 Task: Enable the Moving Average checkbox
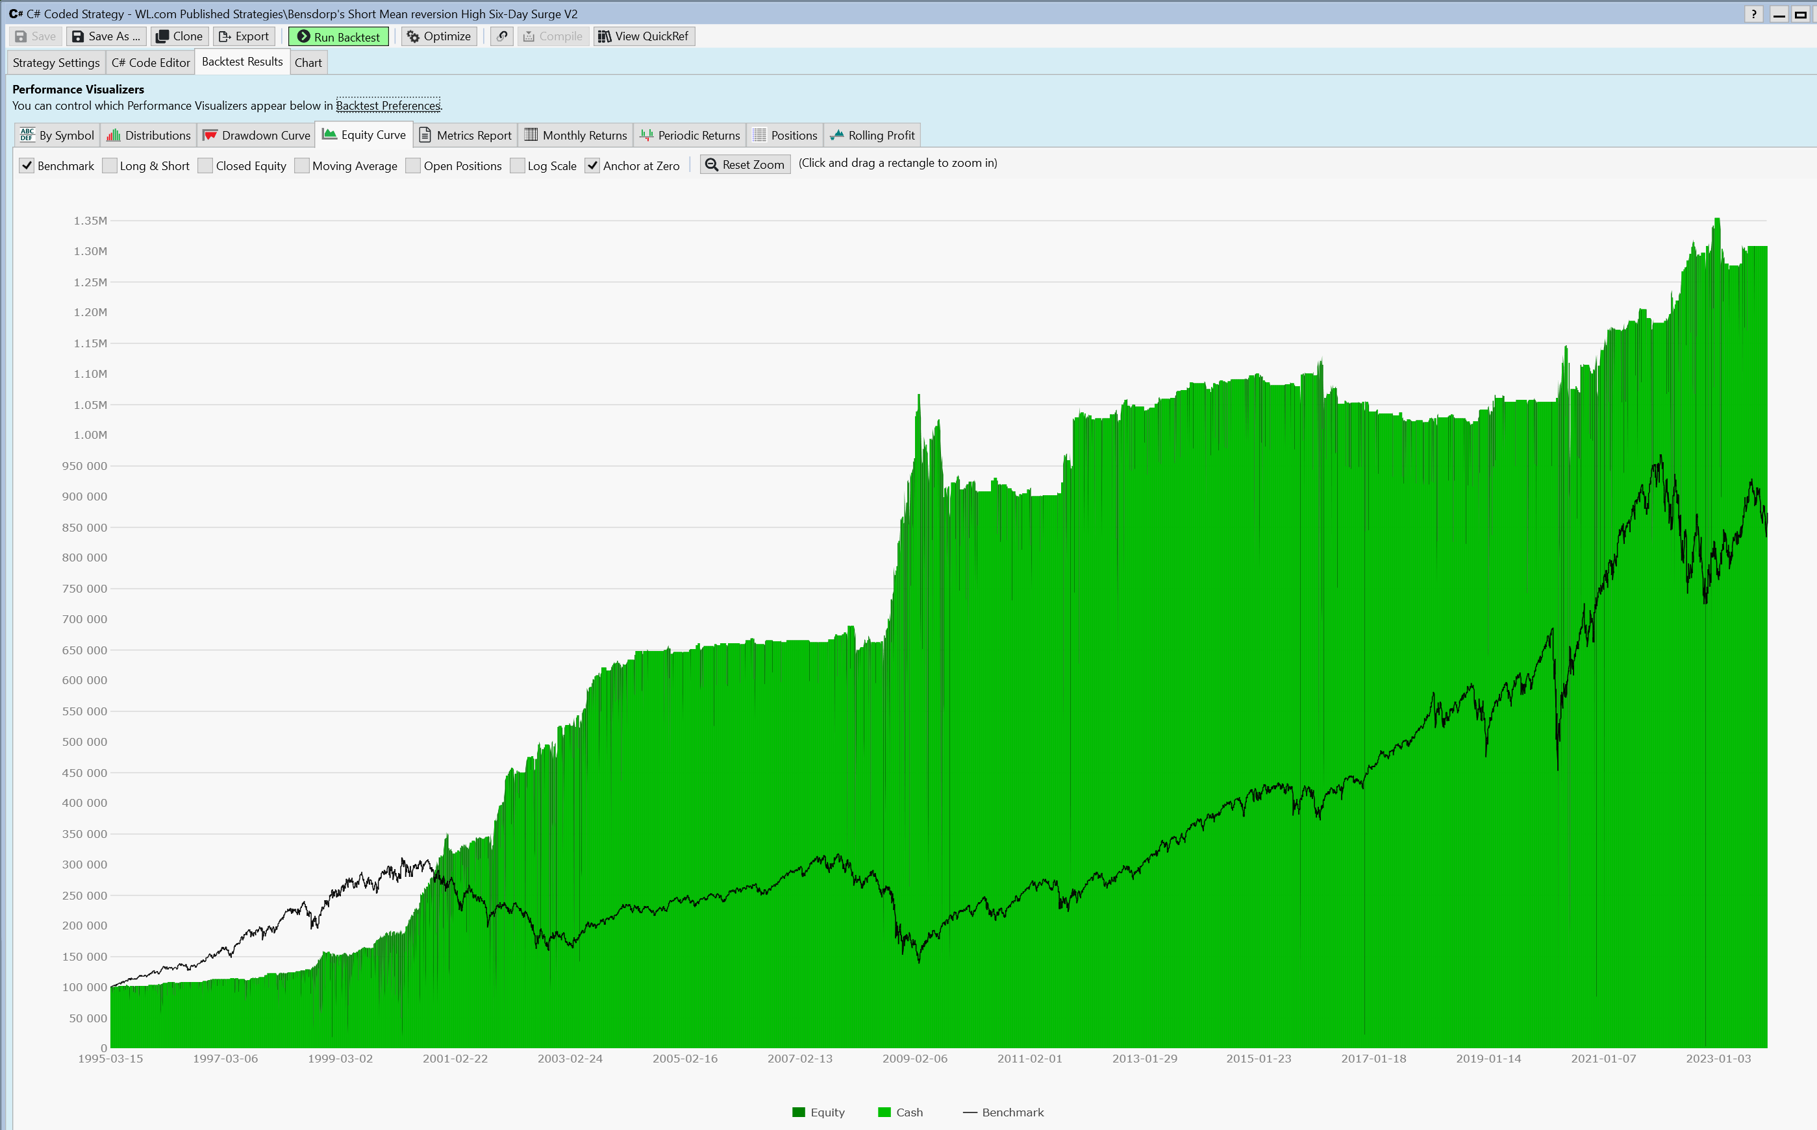pos(302,166)
